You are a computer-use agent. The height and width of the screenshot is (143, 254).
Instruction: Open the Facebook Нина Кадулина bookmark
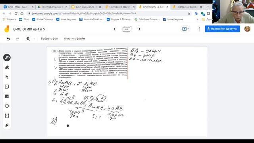(x=173, y=19)
